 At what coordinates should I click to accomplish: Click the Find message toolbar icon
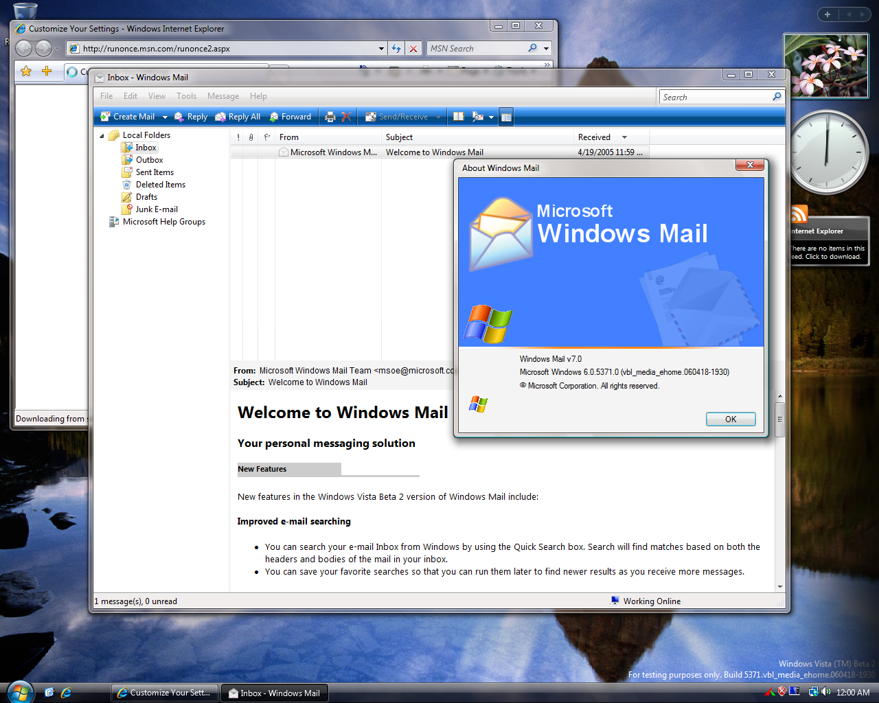(x=478, y=117)
